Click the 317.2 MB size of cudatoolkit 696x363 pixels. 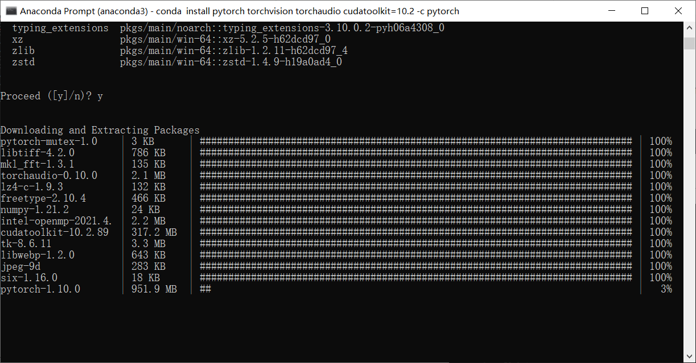pyautogui.click(x=154, y=232)
